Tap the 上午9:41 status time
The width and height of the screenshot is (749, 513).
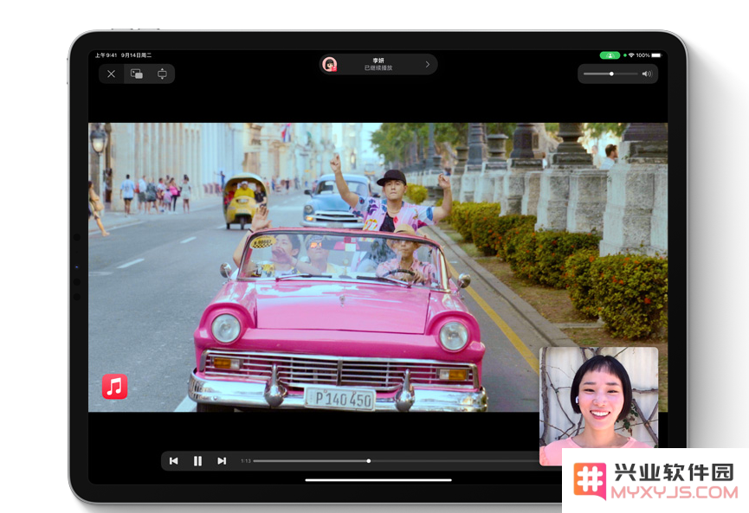106,55
